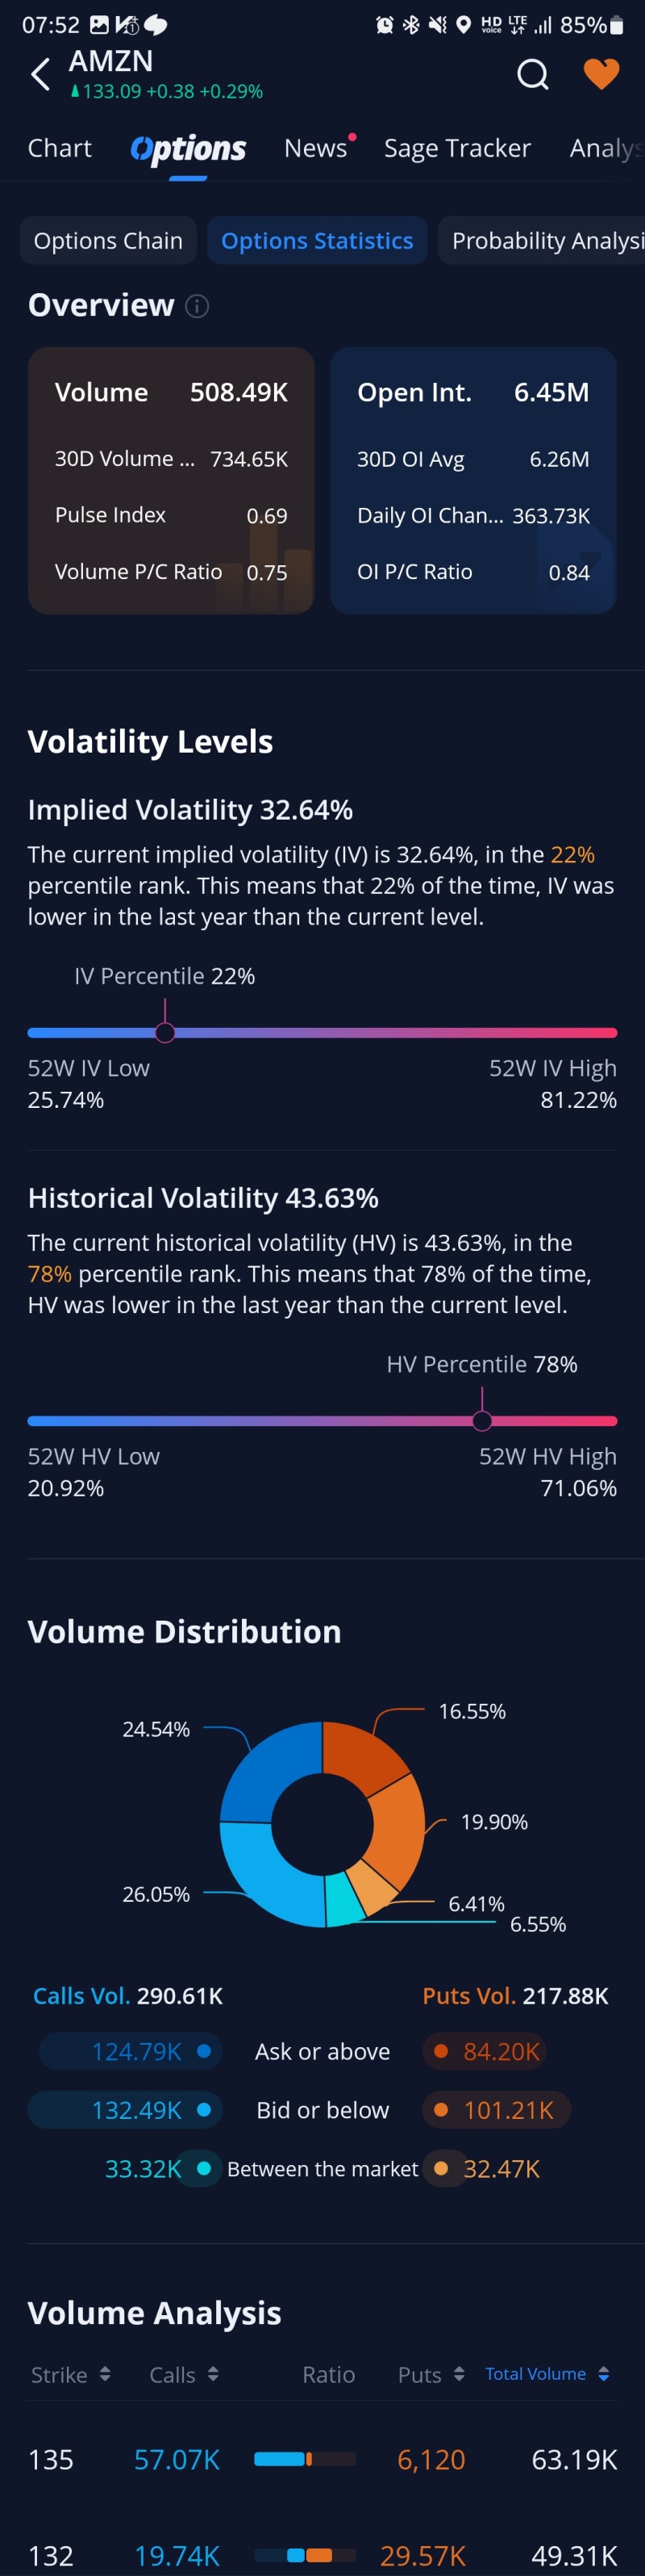Select the Options Statistics pill
Viewport: 645px width, 2576px height.
pyautogui.click(x=317, y=241)
